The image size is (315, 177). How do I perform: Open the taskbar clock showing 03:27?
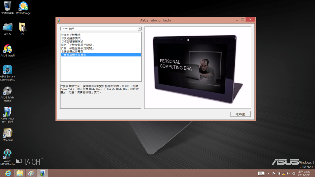coord(304,173)
